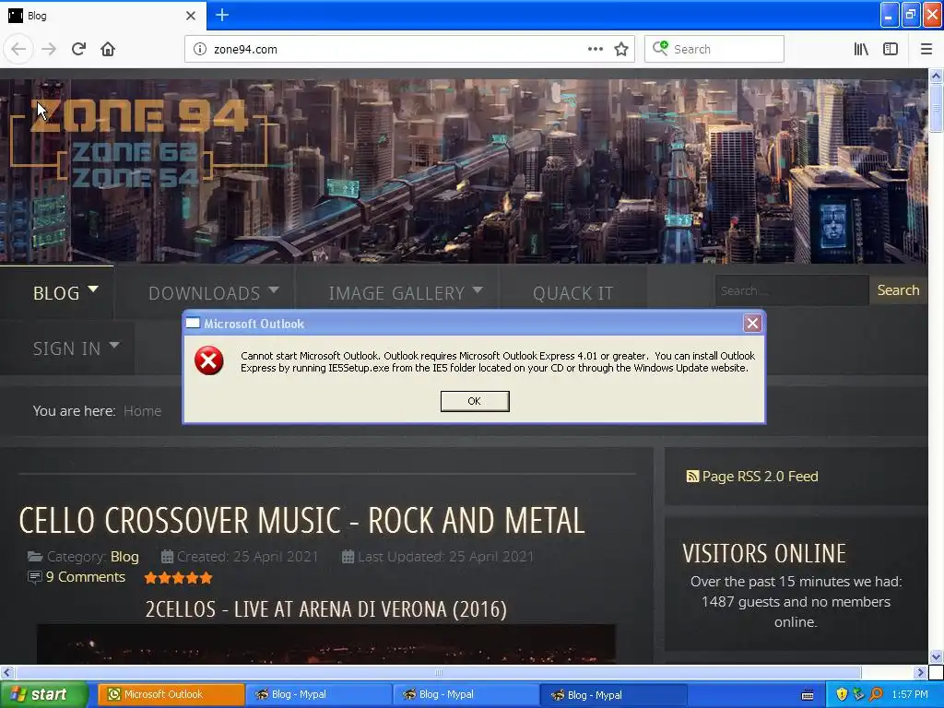Open the Library icon in toolbar
The height and width of the screenshot is (708, 944).
861,49
